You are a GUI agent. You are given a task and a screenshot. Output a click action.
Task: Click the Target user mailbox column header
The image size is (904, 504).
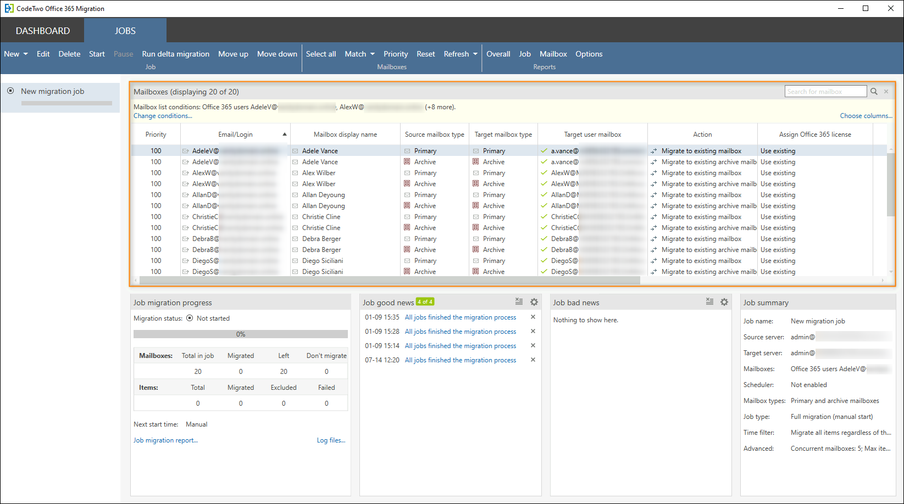click(x=592, y=135)
